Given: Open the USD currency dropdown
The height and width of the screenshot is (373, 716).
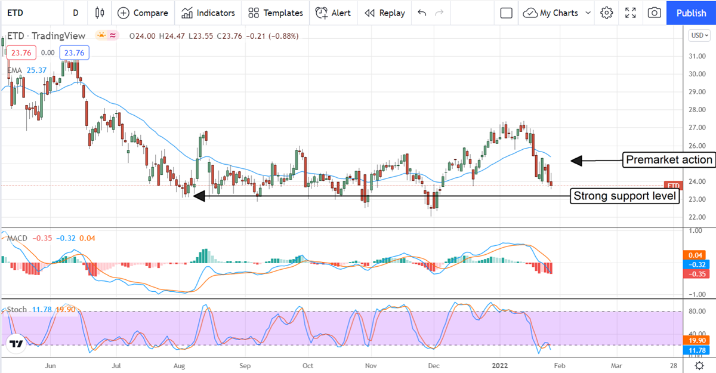Looking at the screenshot, I should 698,36.
